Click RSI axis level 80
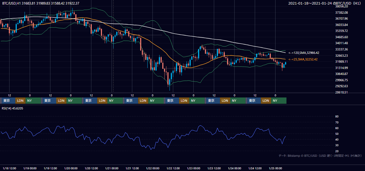365x171 pixels. point(337,117)
